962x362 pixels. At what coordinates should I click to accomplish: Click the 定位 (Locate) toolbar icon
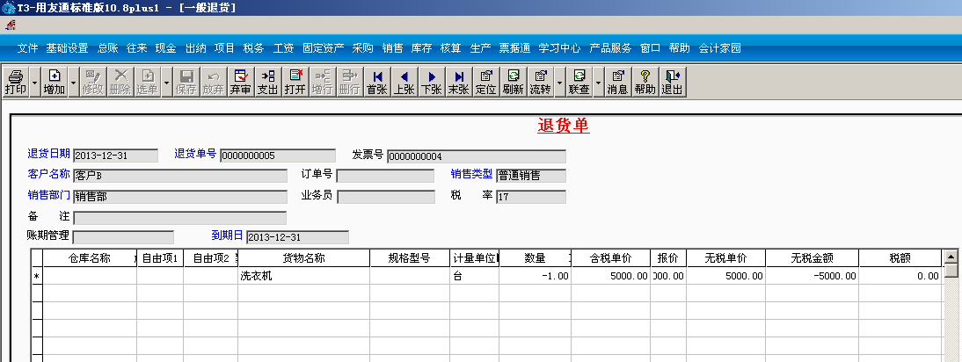[x=486, y=82]
